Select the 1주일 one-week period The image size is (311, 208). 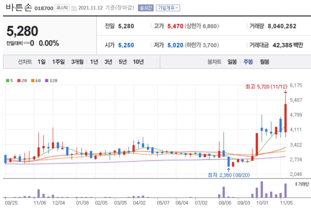(x=58, y=62)
